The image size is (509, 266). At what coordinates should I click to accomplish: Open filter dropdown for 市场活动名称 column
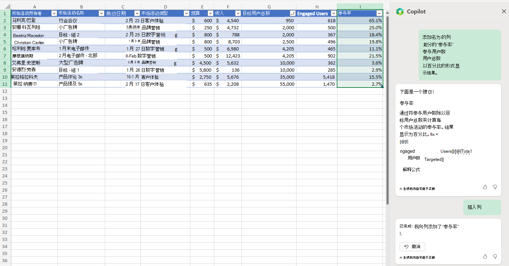pos(101,13)
